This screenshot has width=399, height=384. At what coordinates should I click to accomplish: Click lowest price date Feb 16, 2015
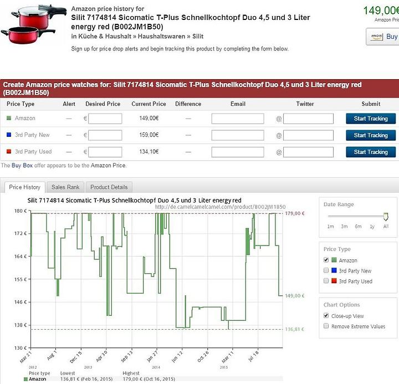point(98,379)
